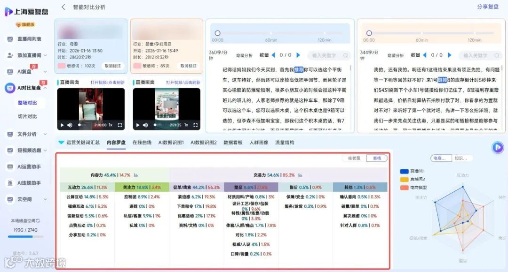
Task: Toggle 直播间2 legend on radar chart
Action: pyautogui.click(x=413, y=179)
